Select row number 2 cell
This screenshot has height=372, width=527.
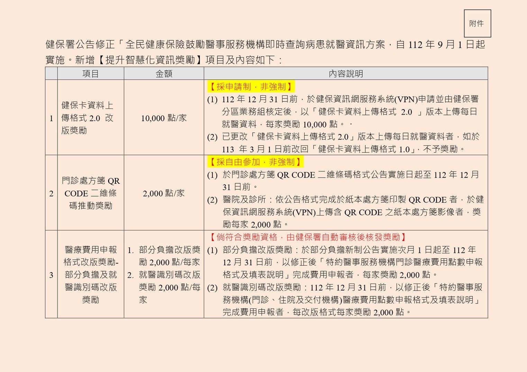tap(51, 193)
